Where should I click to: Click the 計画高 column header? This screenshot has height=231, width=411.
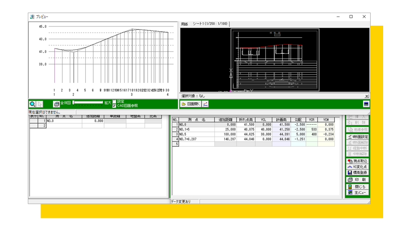point(281,120)
